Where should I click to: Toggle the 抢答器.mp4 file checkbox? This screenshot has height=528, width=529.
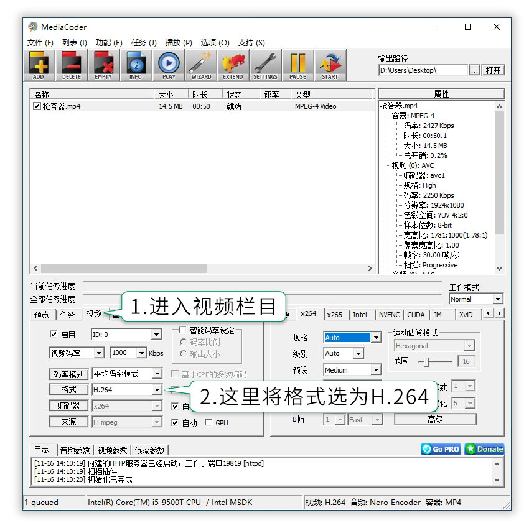coord(37,106)
